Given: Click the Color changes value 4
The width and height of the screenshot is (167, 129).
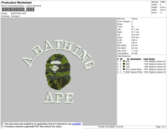Looking at the screenshot, I should pos(132,21).
